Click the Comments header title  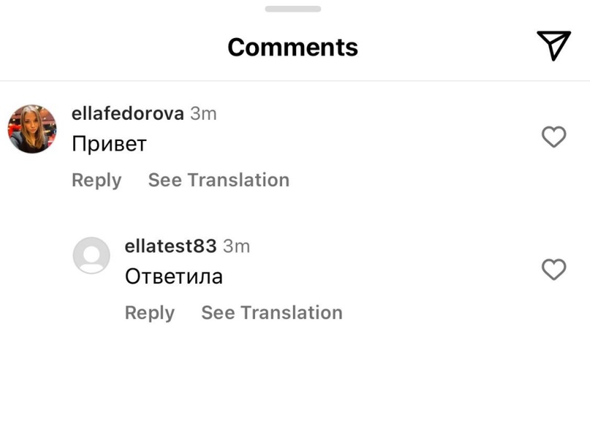pyautogui.click(x=292, y=48)
